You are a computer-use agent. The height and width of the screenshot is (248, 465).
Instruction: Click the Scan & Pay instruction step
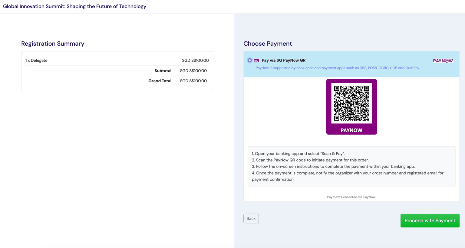coord(298,154)
